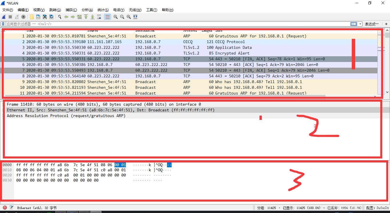This screenshot has height=213, width=390.
Task: Open the 统计(S) menu
Action: (103, 10)
